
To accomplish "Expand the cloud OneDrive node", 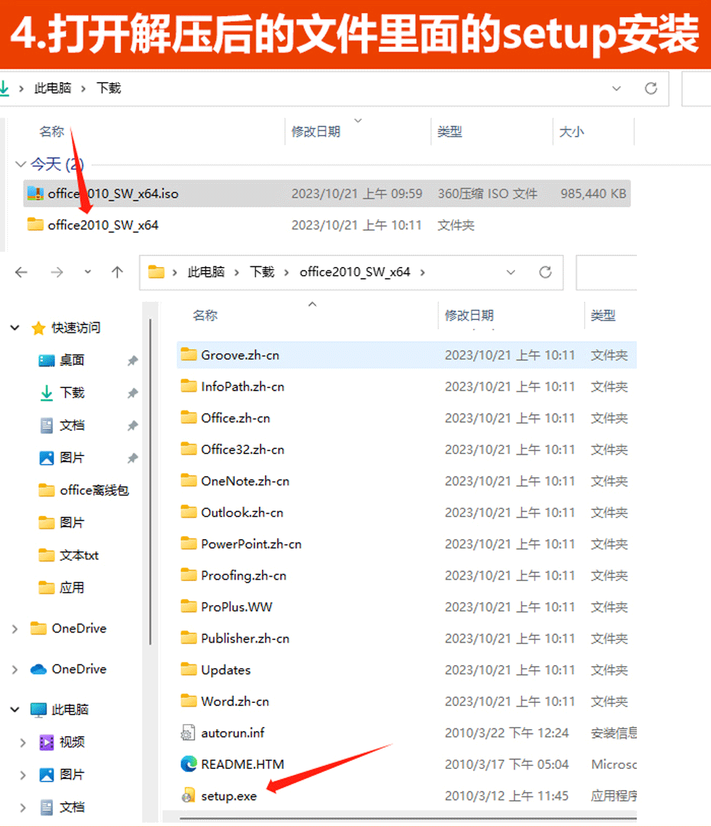I will [15, 670].
